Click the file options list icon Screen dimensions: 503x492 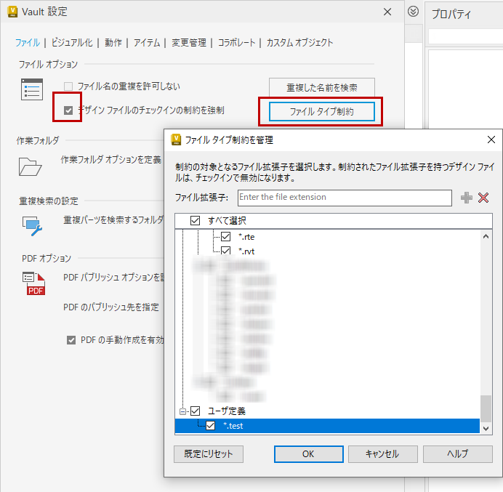32,89
